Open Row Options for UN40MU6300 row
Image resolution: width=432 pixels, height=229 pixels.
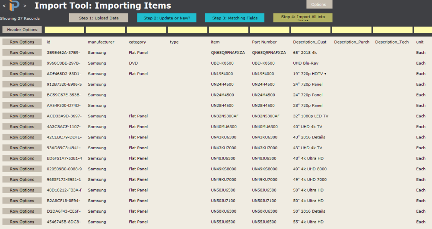22,126
